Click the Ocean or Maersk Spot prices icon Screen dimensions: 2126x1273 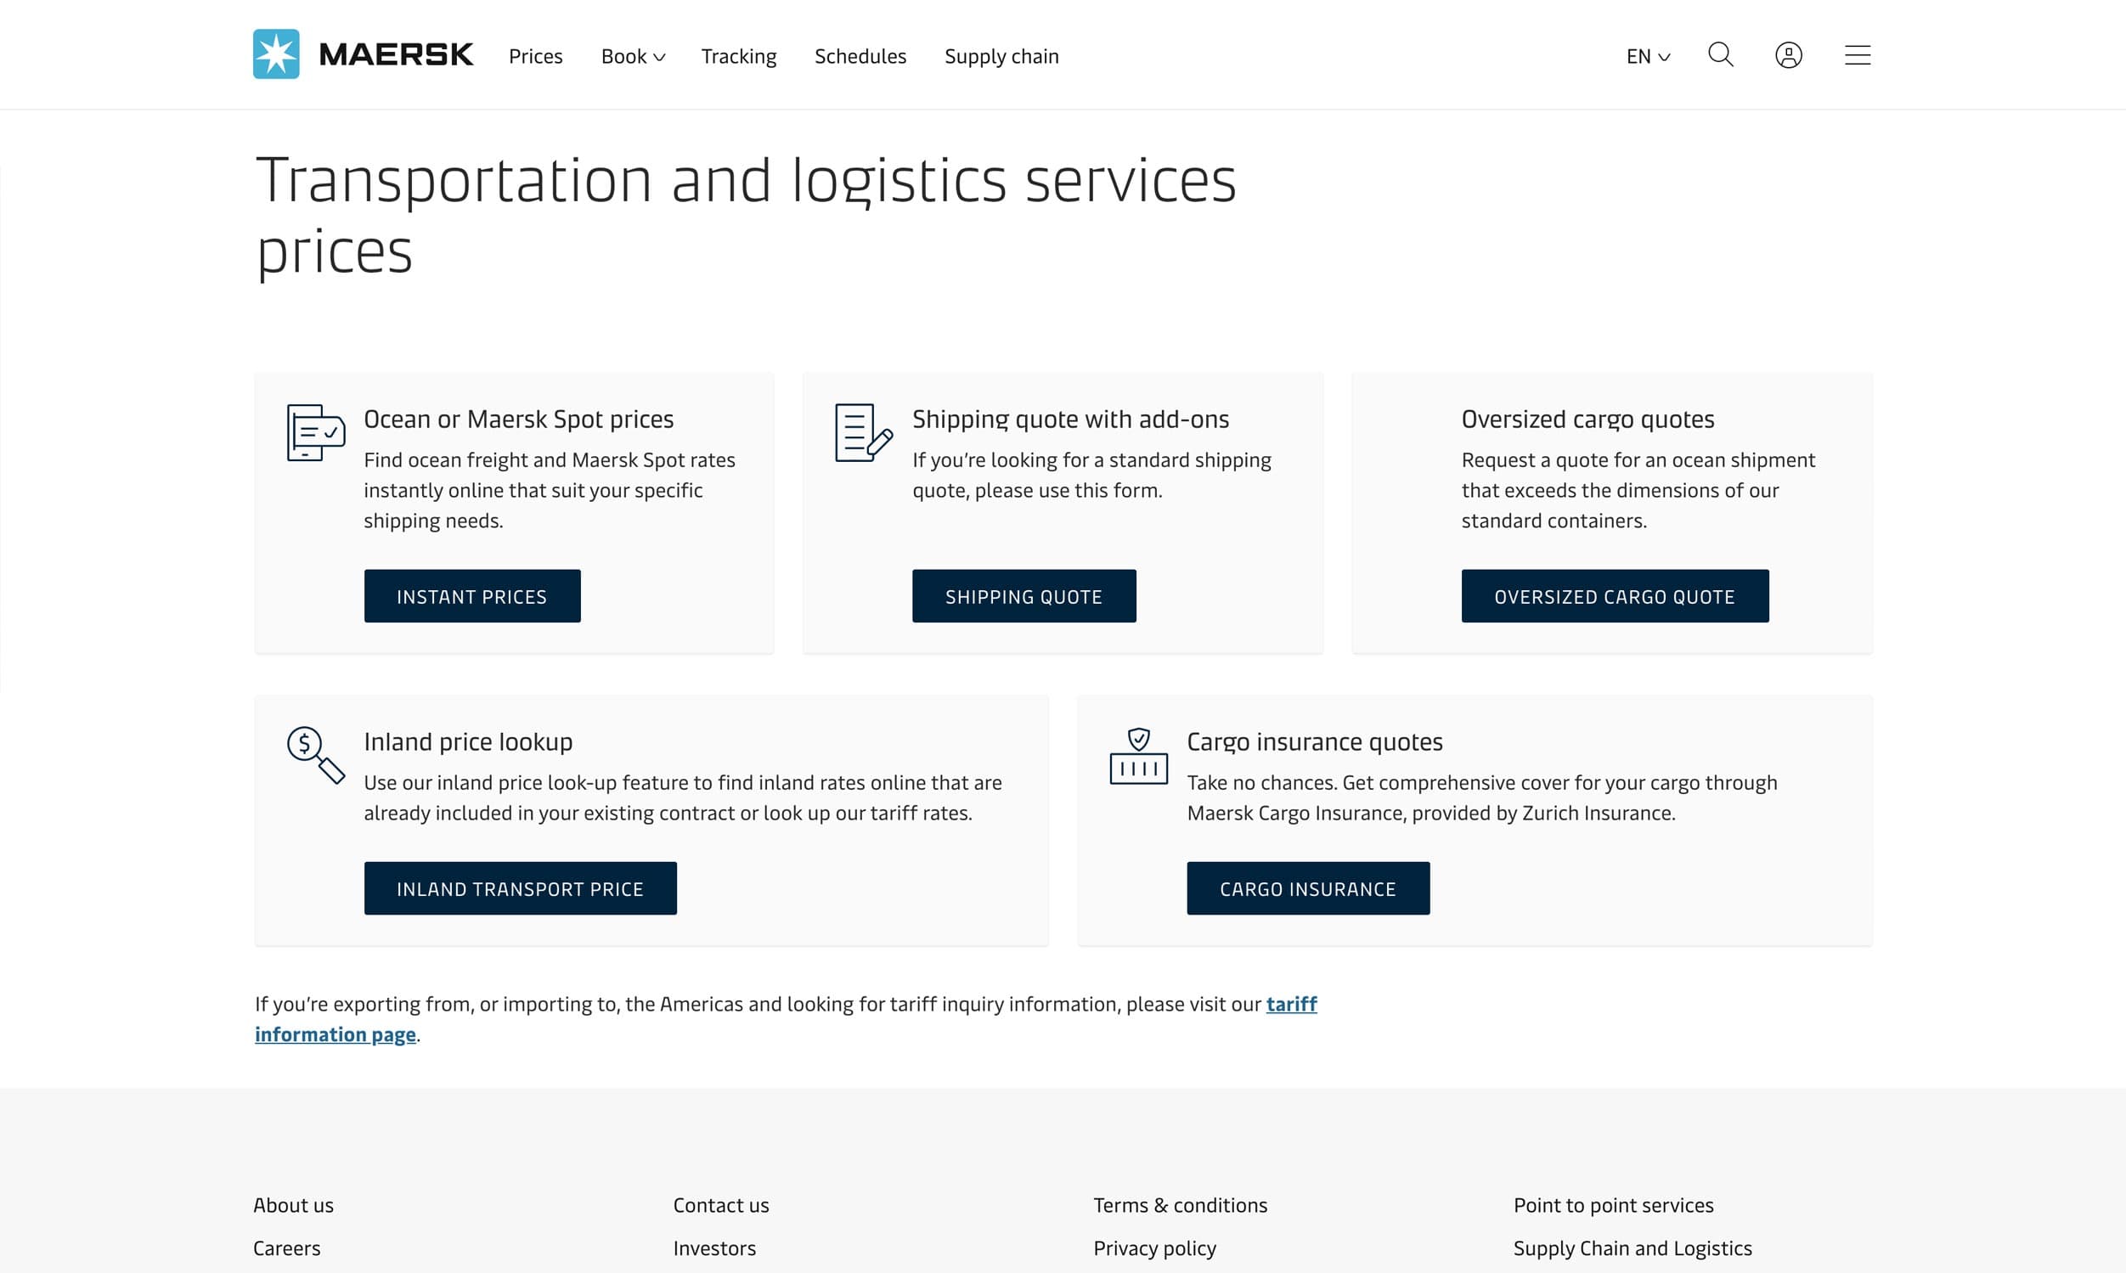(315, 432)
